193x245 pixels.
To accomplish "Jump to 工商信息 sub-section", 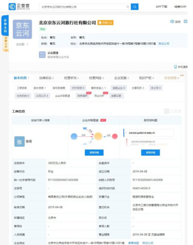I will 21,88.
